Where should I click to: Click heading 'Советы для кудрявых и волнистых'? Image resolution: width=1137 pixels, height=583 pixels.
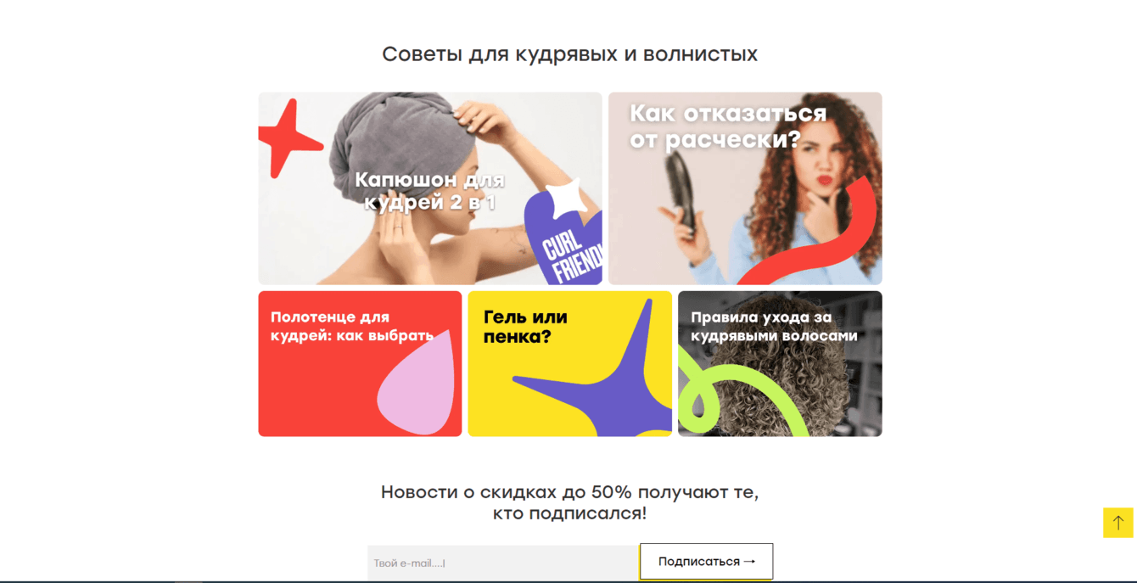[569, 54]
